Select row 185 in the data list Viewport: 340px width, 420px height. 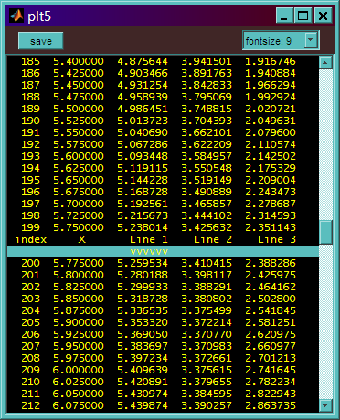coord(158,61)
